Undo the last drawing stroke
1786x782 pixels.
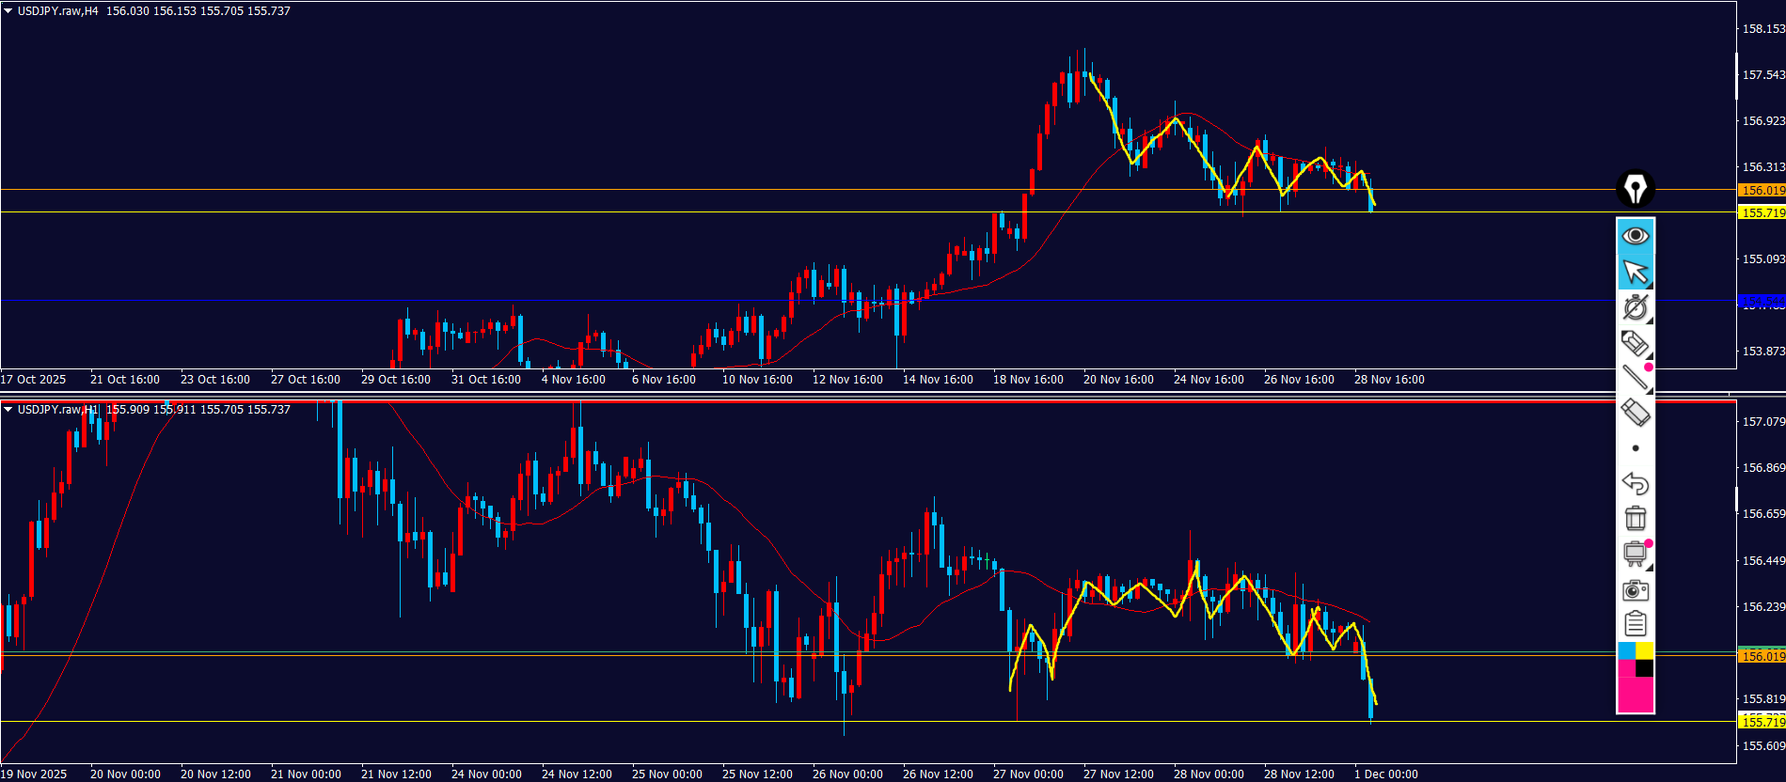[1636, 483]
